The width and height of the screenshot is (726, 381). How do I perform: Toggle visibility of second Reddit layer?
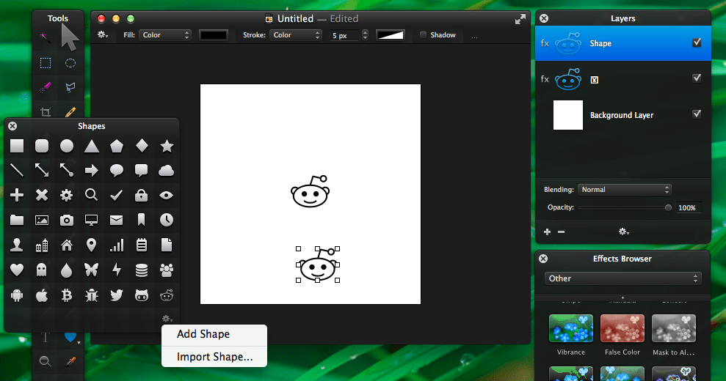(697, 78)
